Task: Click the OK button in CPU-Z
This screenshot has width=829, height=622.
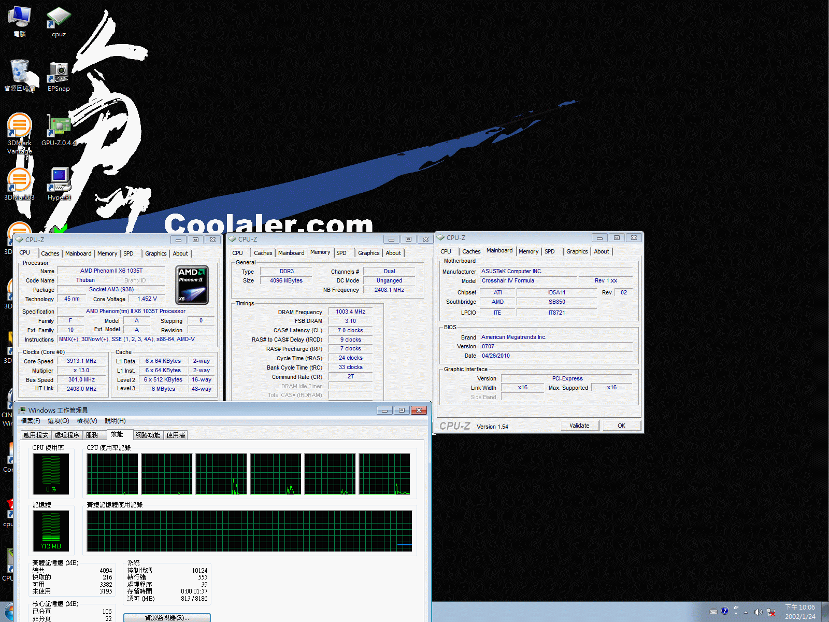Action: pyautogui.click(x=621, y=426)
